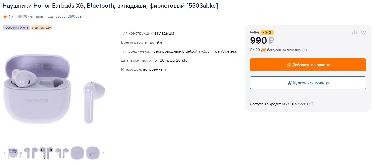The height and width of the screenshot is (164, 373).
Task: Open bonus info question mark icon
Action: click(305, 50)
